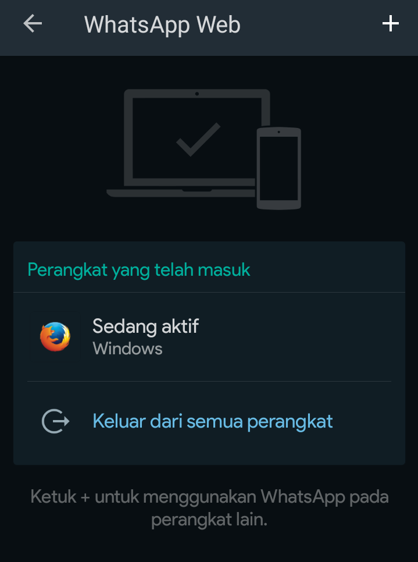Screen dimensions: 418x562
Task: Click the checkmark on laptop screen
Action: [198, 139]
